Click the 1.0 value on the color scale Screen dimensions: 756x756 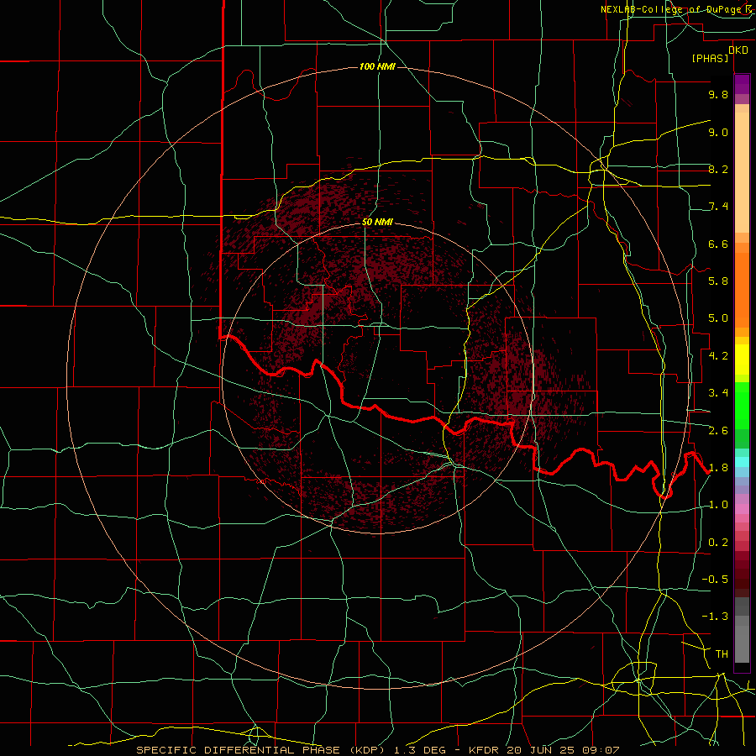click(x=718, y=505)
